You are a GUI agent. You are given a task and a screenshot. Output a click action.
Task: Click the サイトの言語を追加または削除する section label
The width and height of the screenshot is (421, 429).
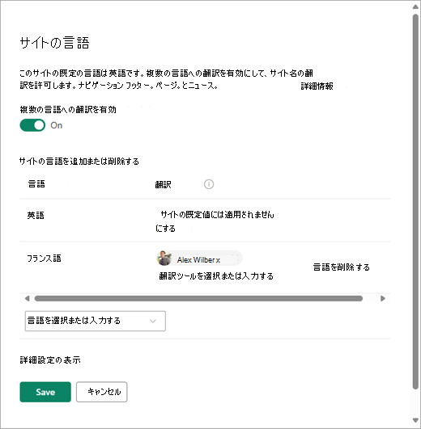(x=79, y=161)
